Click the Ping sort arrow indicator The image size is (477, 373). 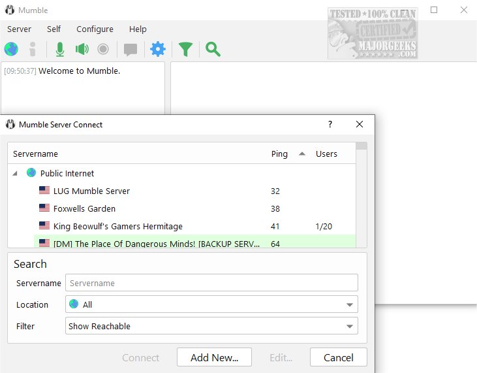(301, 154)
